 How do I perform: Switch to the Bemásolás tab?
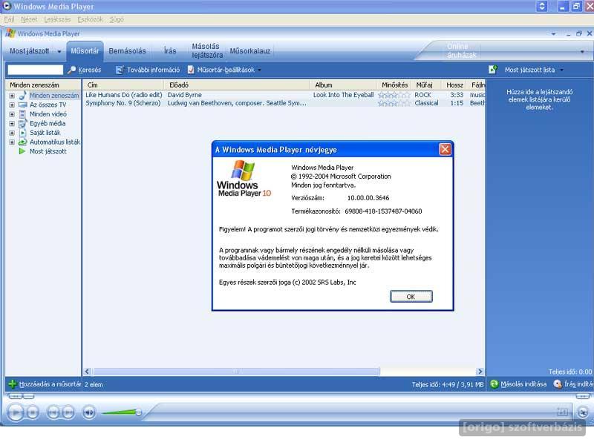tap(127, 51)
